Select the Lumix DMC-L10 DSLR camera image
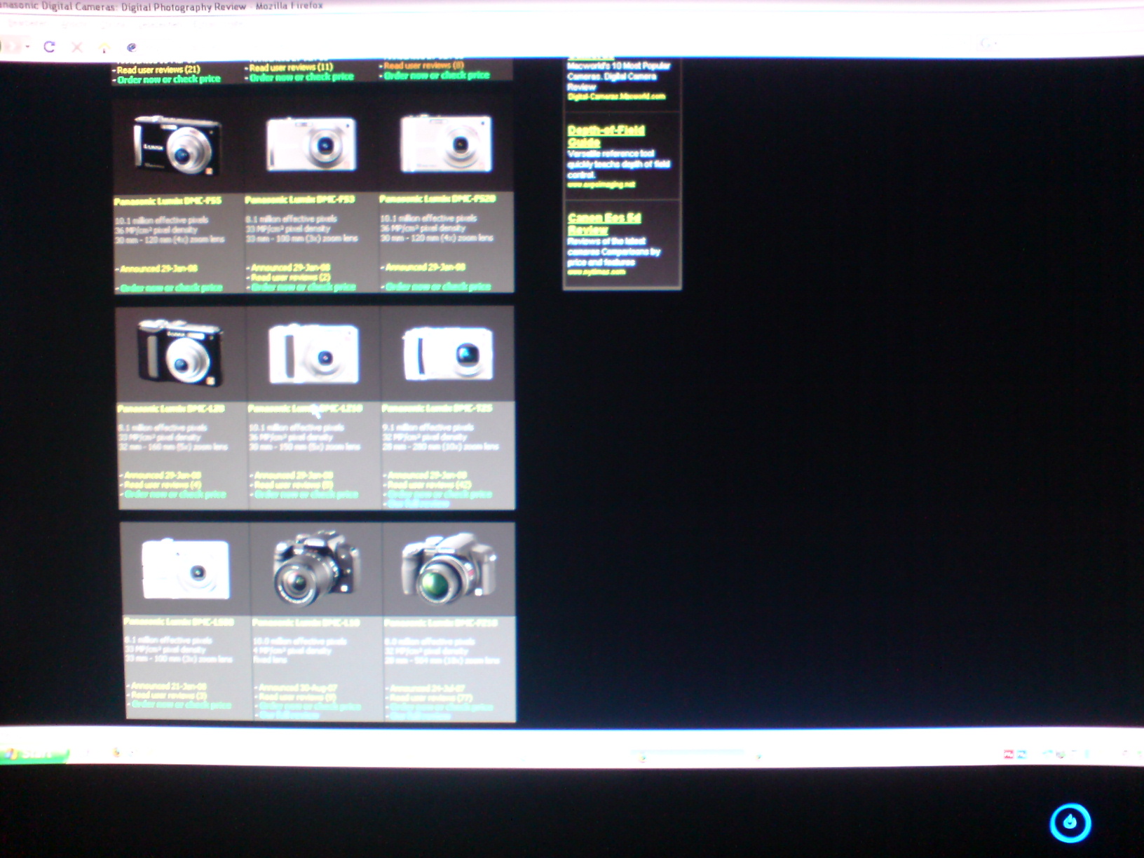 (316, 568)
